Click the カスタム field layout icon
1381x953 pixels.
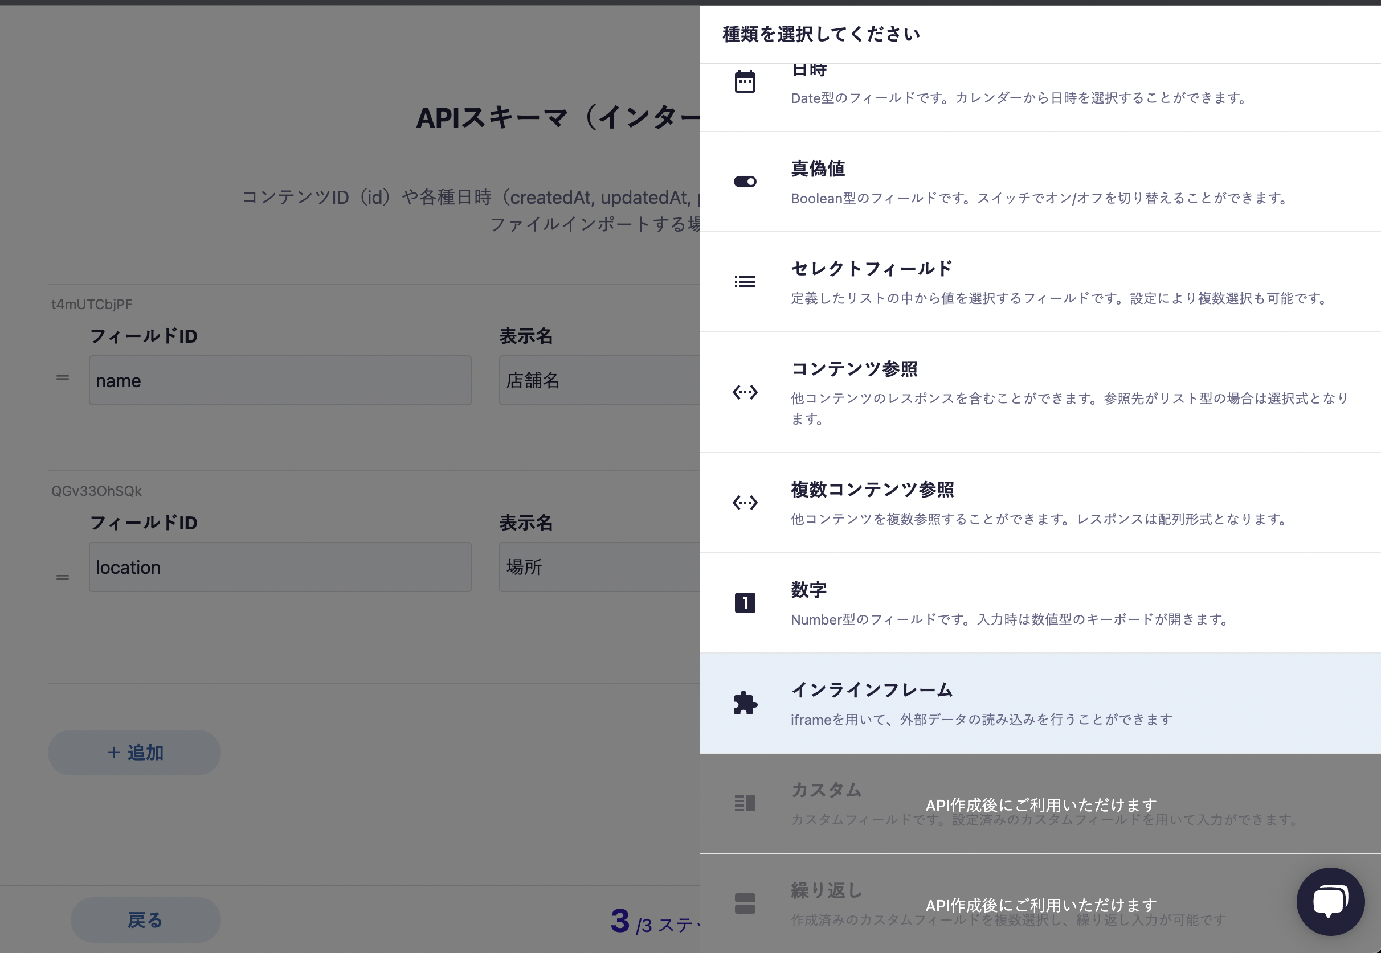pyautogui.click(x=745, y=803)
